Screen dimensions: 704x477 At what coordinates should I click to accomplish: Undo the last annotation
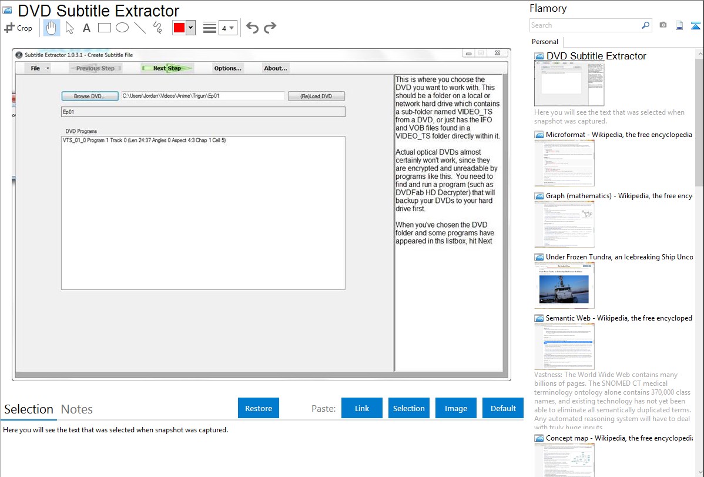(252, 28)
